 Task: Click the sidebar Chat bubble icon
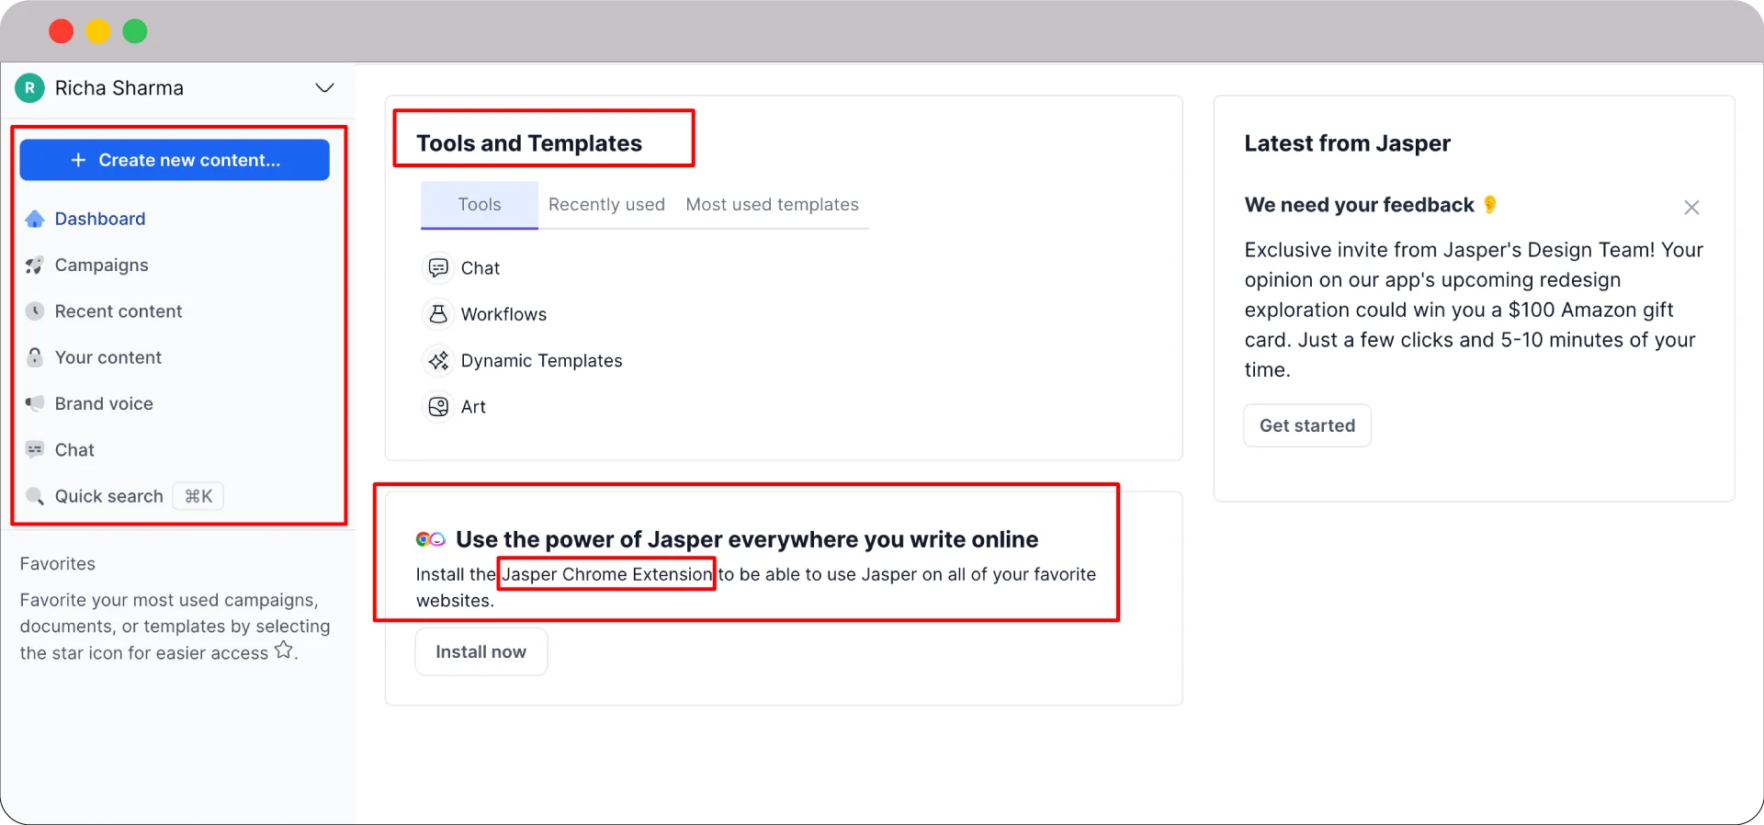coord(35,450)
